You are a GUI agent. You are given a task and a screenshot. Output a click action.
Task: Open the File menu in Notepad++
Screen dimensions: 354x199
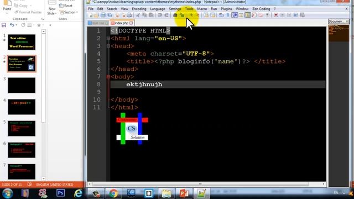coord(91,9)
